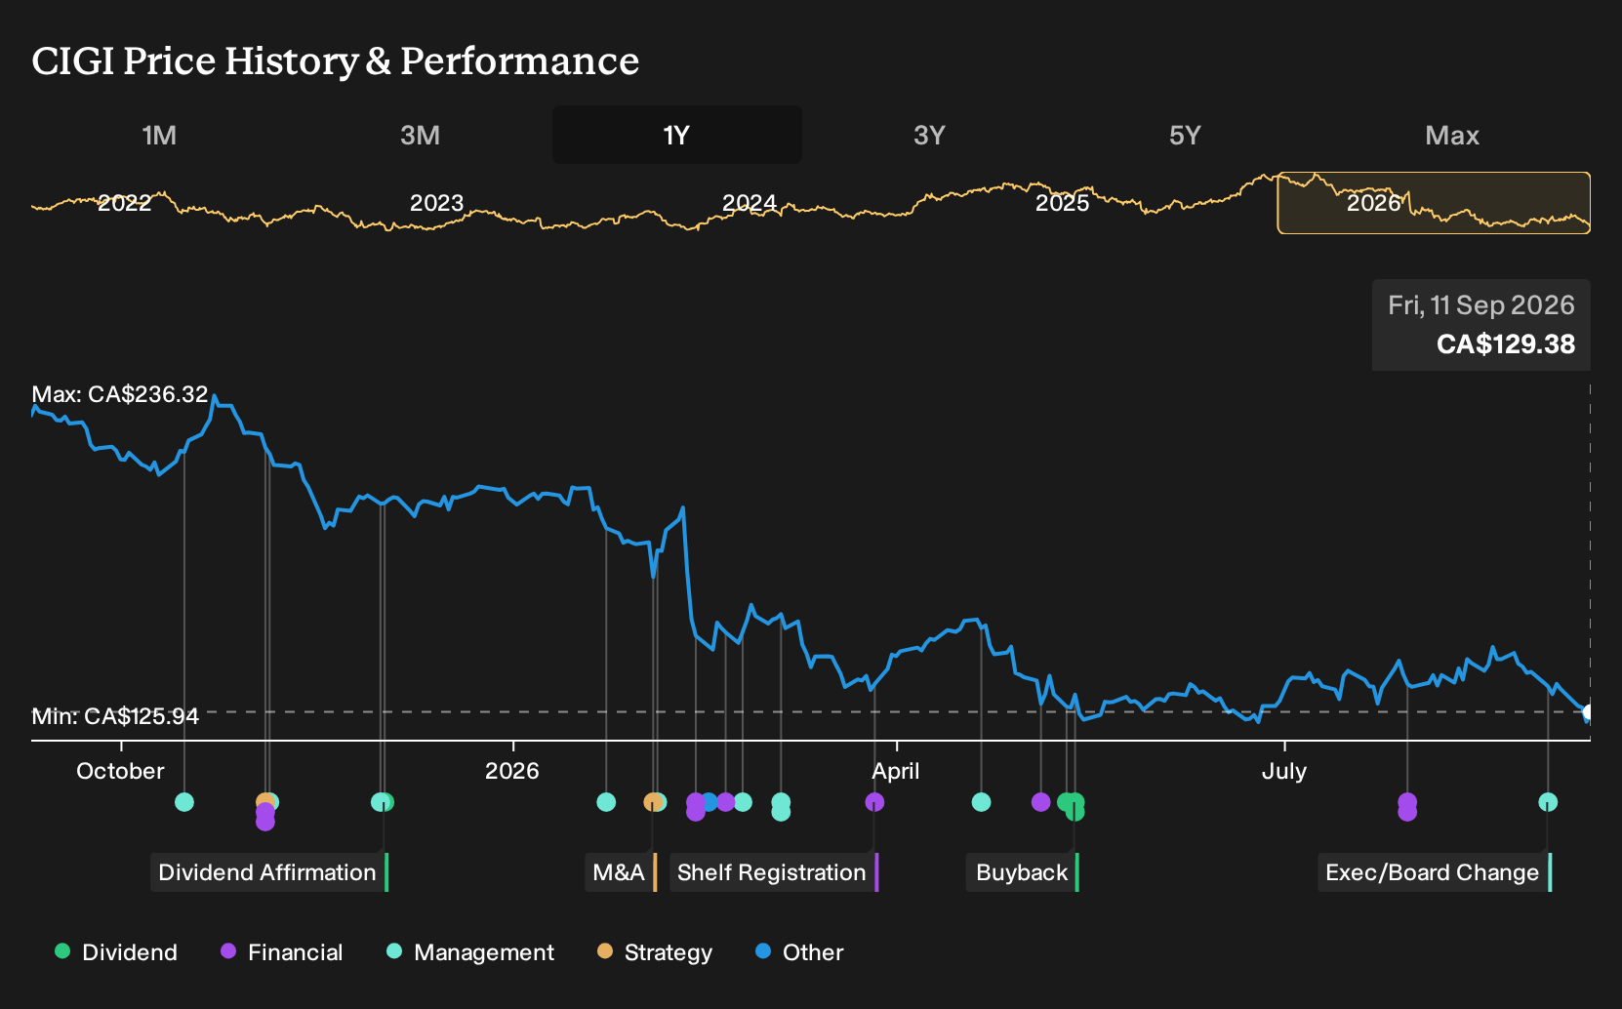Click the lower purple Financial dot after July

(x=1407, y=812)
